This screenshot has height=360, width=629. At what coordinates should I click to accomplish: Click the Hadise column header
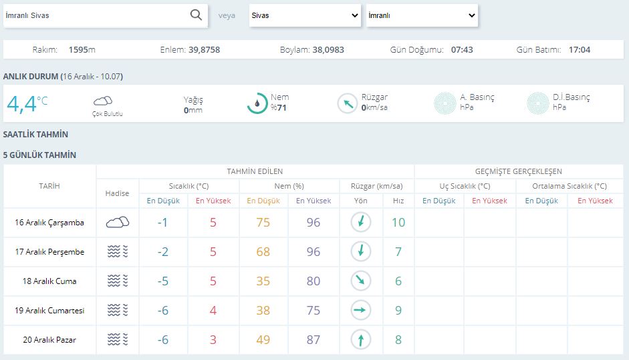click(x=117, y=193)
